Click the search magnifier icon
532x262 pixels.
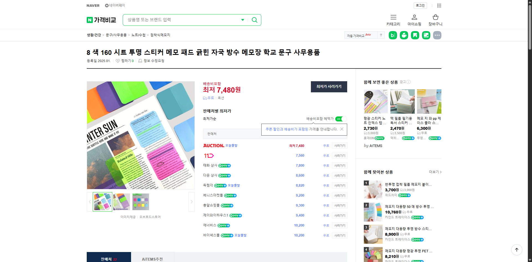tap(254, 20)
